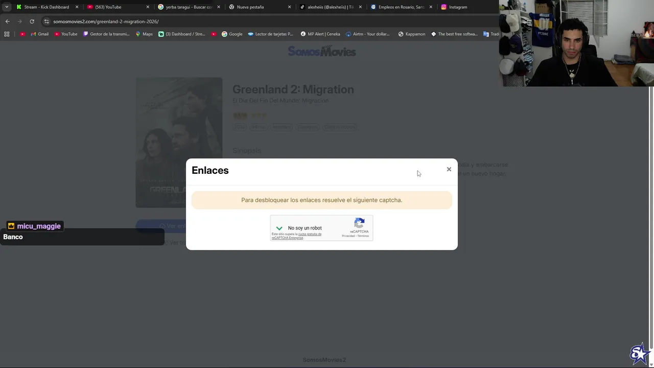The image size is (654, 368).
Task: Open the tab search dropdown arrow
Action: [x=7, y=7]
